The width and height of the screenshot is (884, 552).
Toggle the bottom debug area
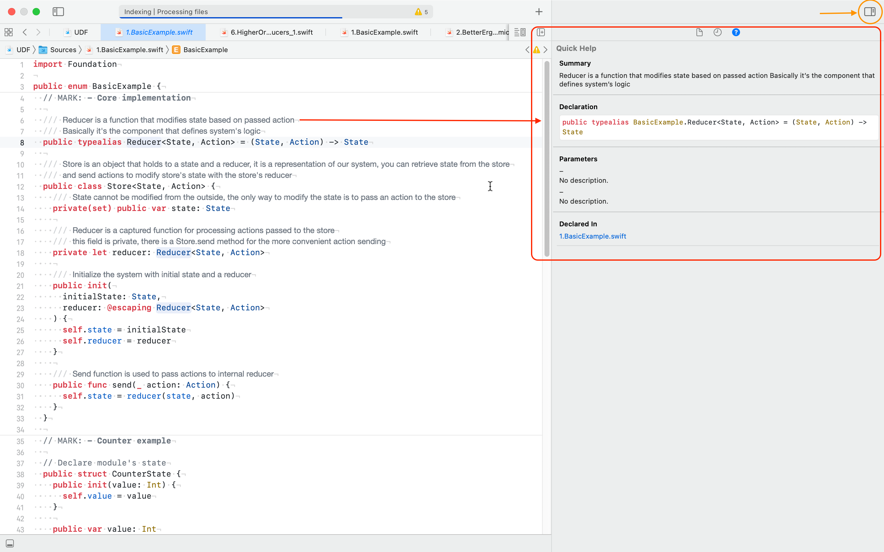pyautogui.click(x=10, y=543)
